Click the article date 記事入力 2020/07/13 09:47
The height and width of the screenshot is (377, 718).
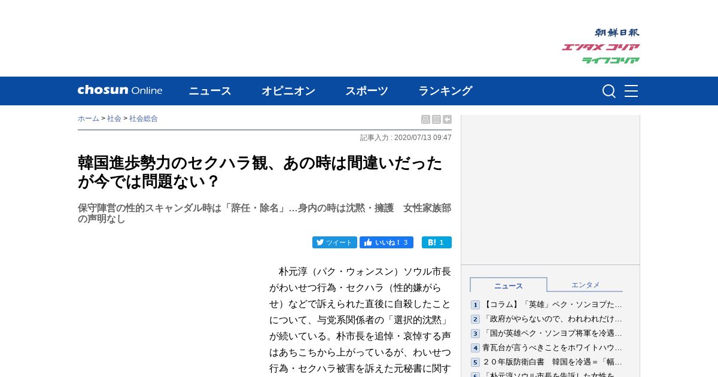pyautogui.click(x=406, y=138)
